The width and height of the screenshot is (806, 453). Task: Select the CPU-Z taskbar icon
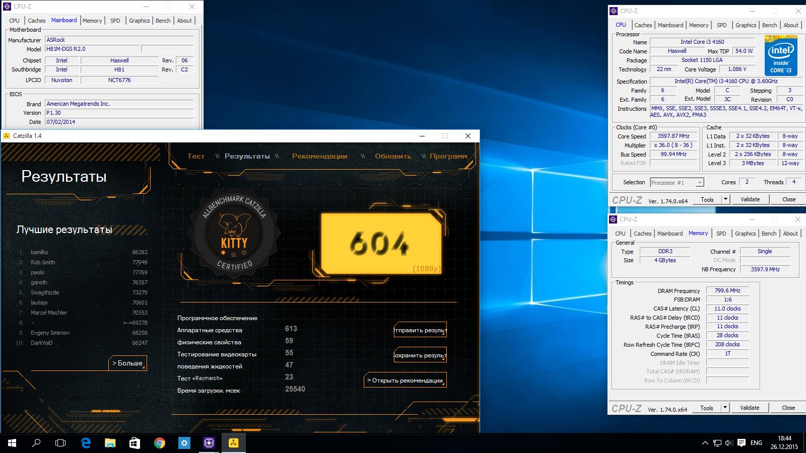tap(209, 443)
